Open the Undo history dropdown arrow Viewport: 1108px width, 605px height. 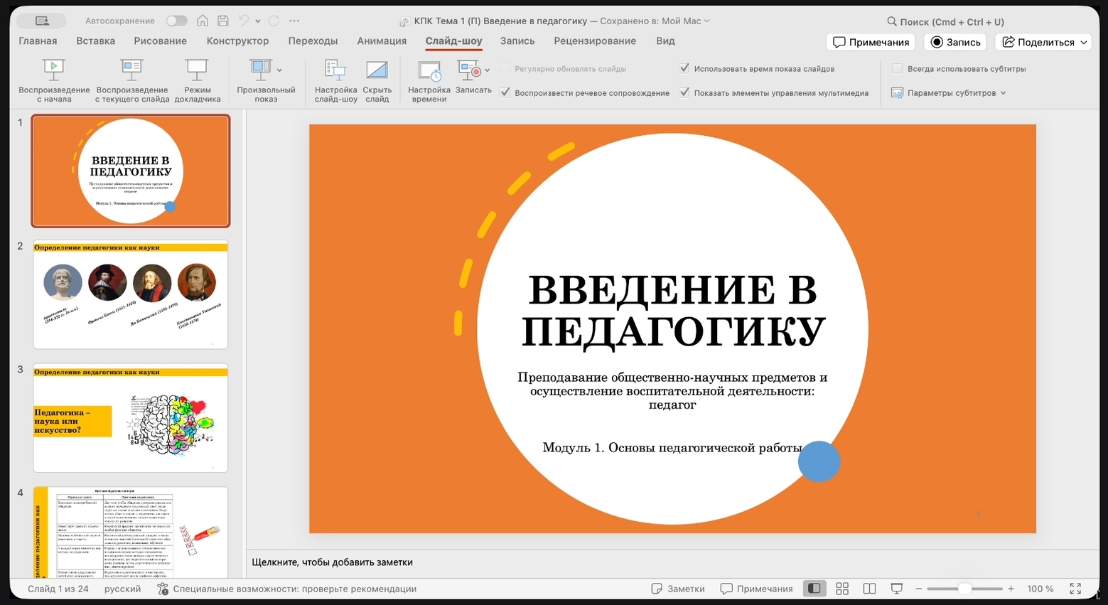click(x=257, y=21)
